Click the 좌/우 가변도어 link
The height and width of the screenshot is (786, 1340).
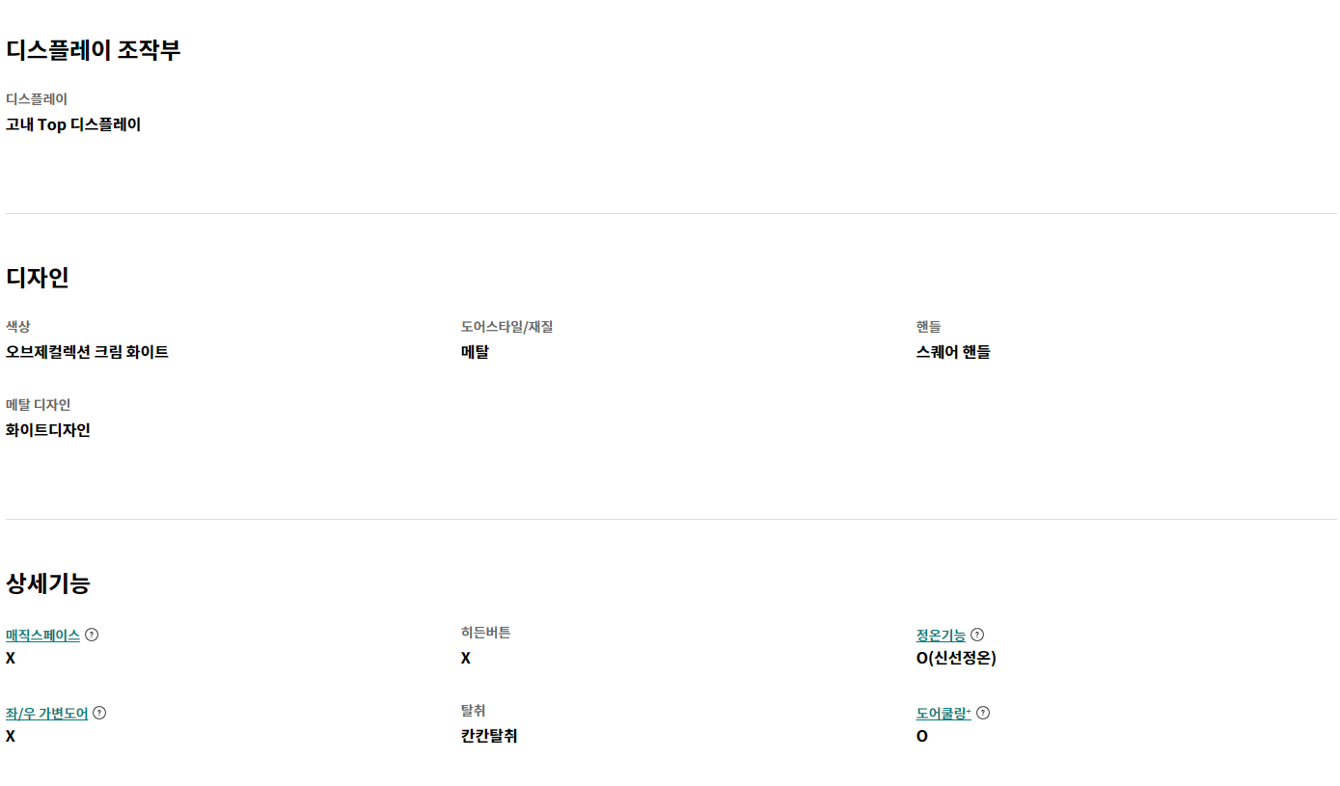(x=46, y=713)
